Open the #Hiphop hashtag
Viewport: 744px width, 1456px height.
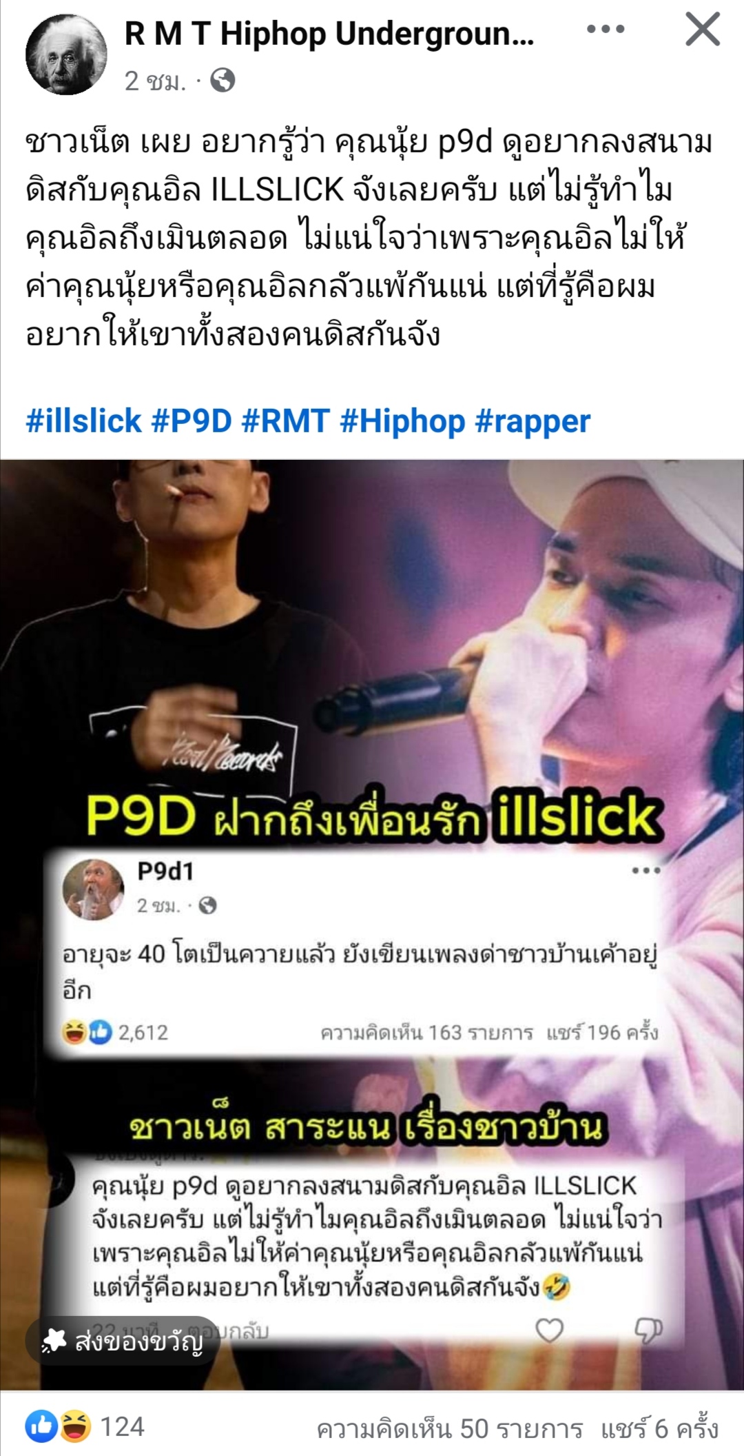(402, 421)
